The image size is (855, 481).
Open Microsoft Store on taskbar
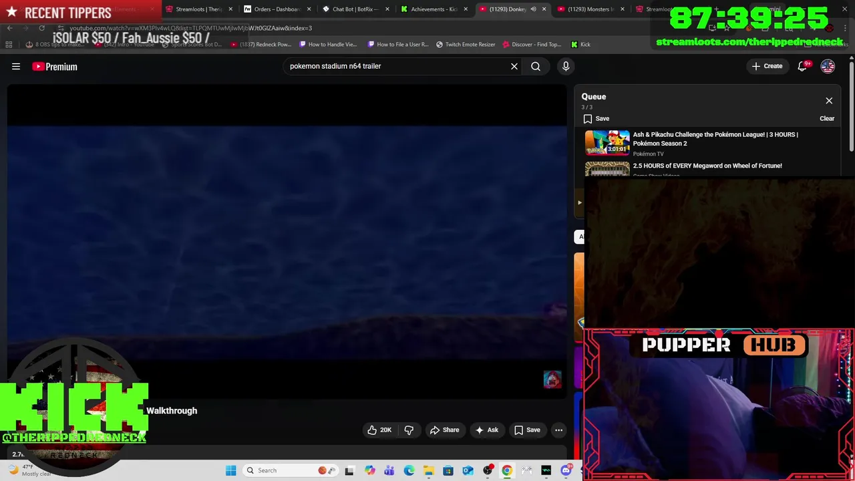coord(448,470)
